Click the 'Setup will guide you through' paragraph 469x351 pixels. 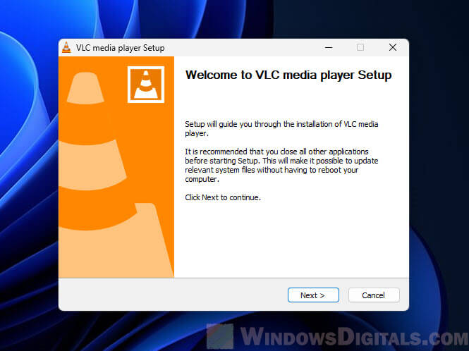point(281,128)
